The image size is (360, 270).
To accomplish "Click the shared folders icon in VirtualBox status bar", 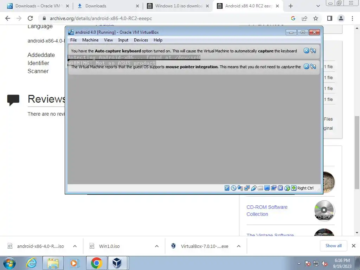I will (x=260, y=188).
